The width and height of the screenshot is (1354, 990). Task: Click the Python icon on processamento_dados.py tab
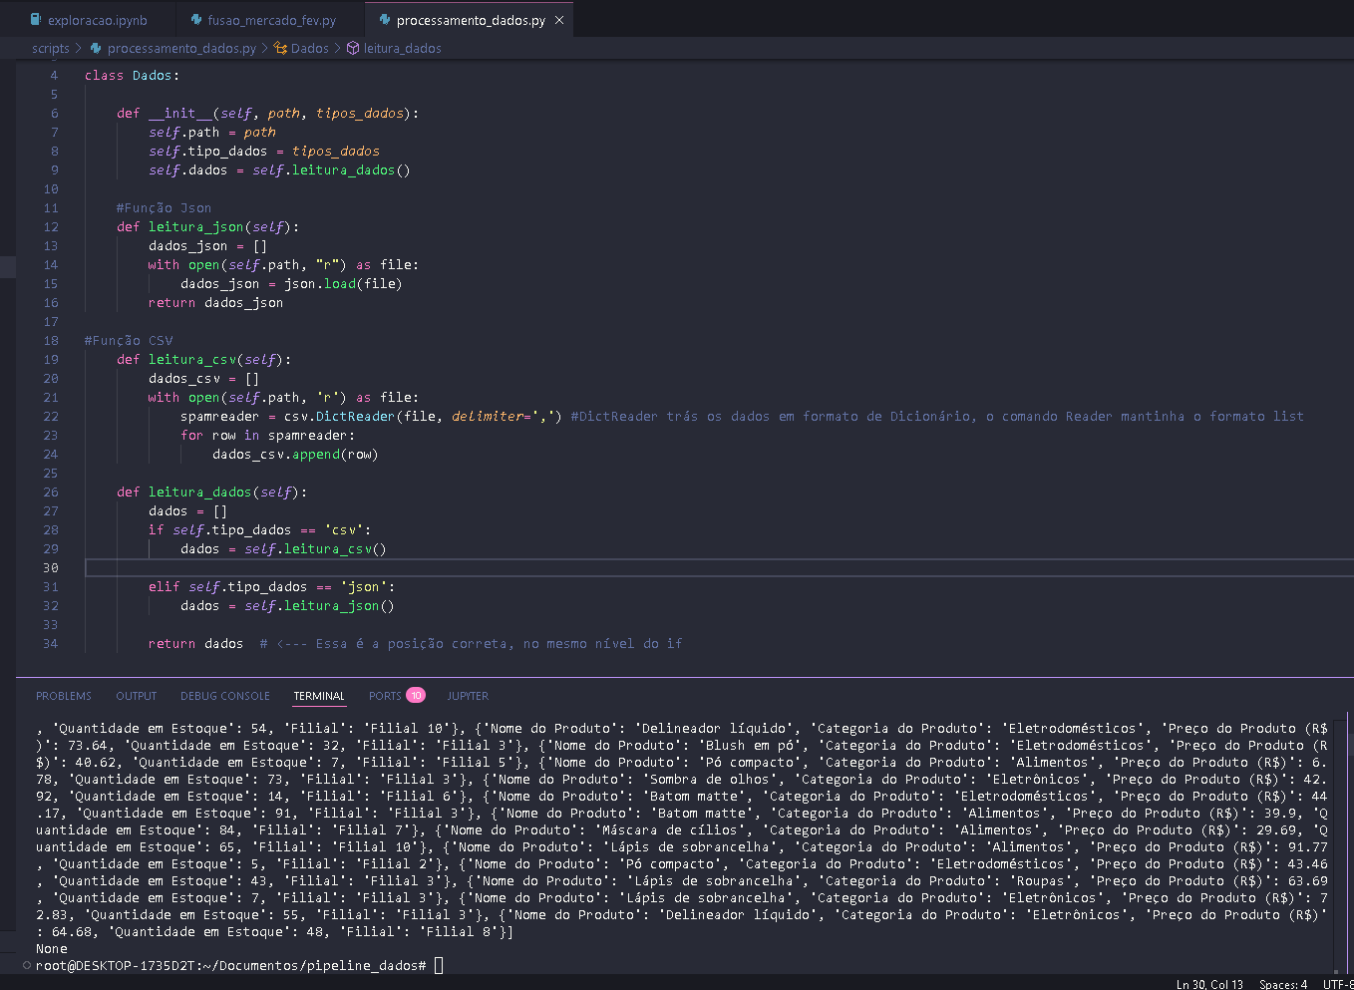[385, 20]
